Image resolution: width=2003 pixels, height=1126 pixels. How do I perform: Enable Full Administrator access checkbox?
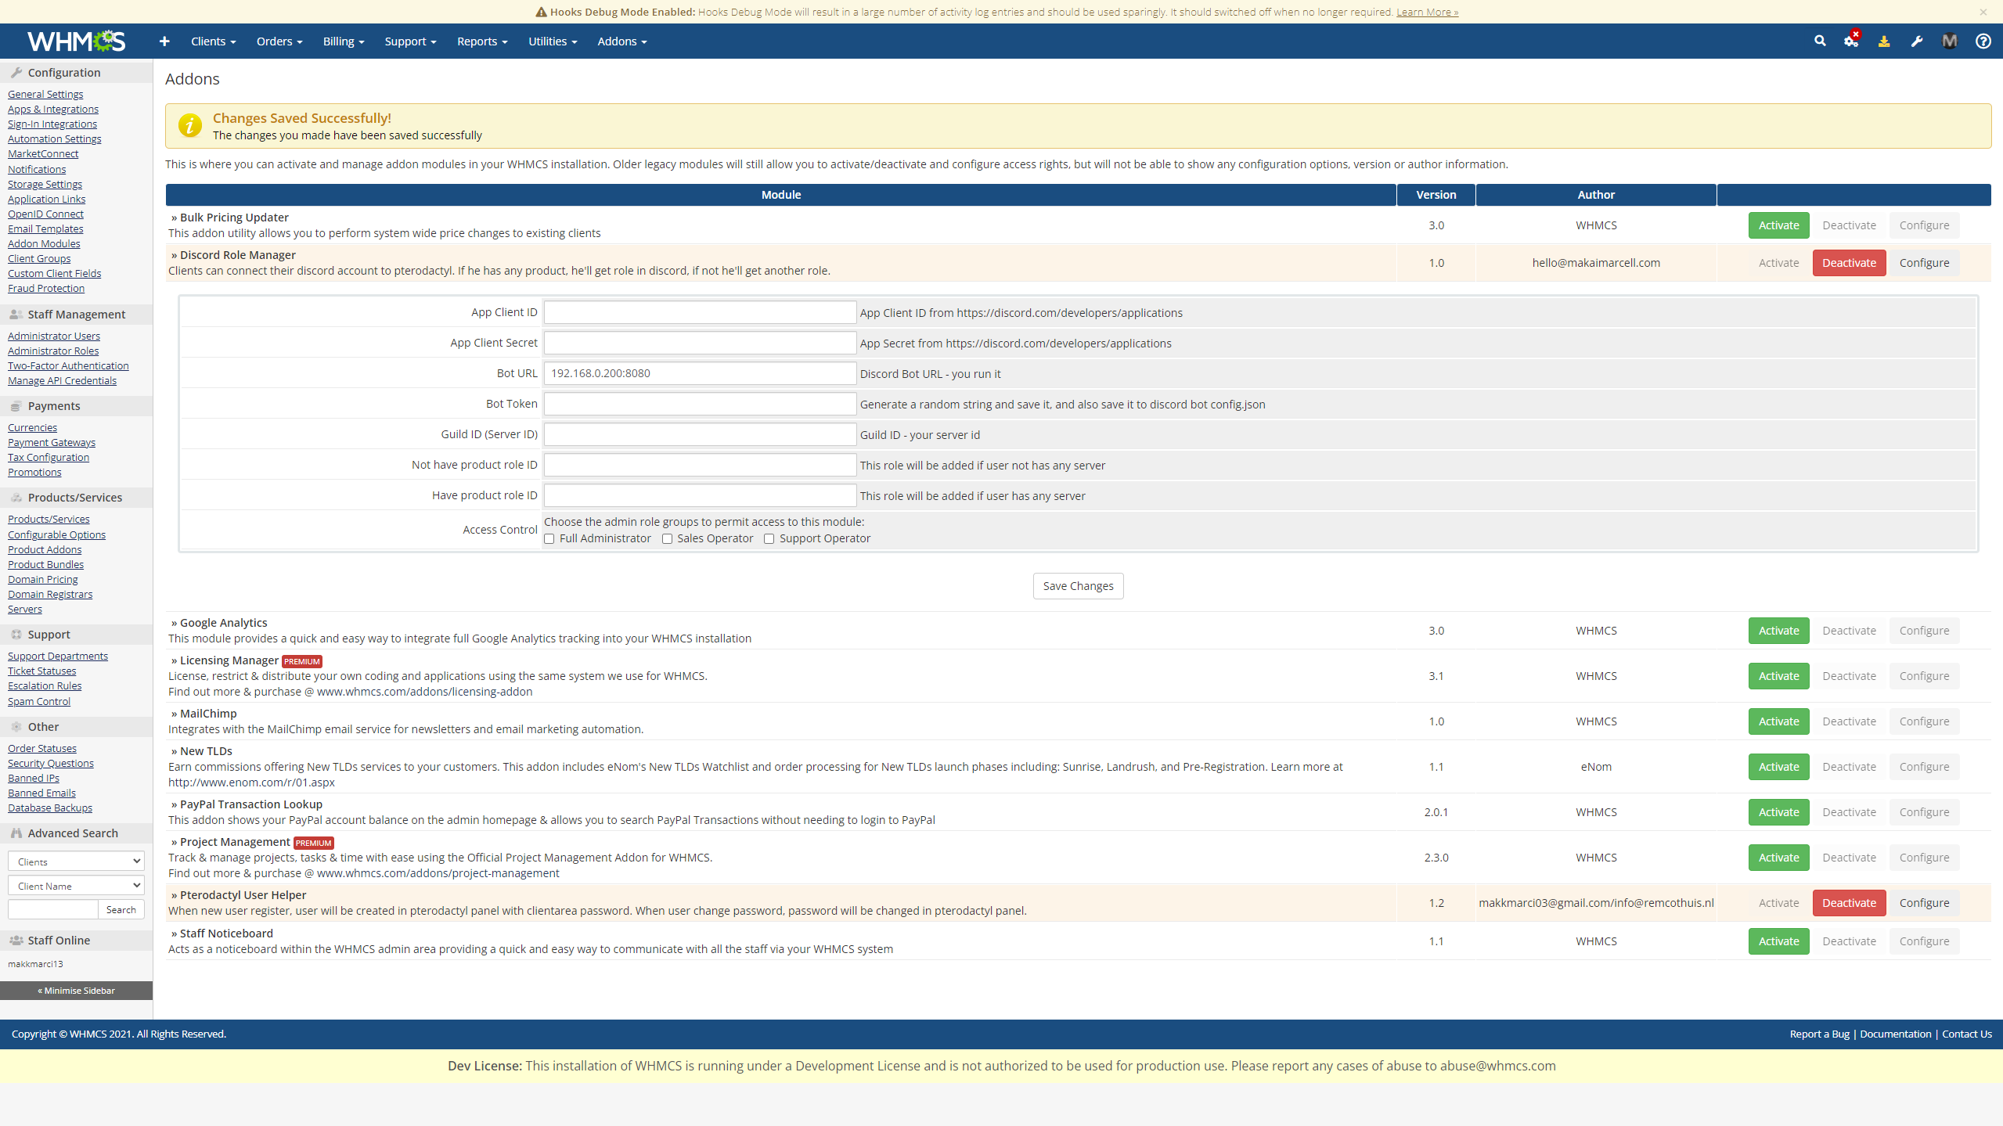pyautogui.click(x=549, y=538)
